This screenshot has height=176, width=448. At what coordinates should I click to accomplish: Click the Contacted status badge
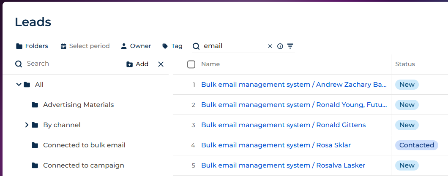click(x=416, y=145)
